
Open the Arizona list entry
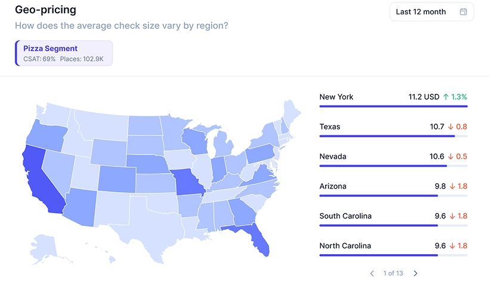pos(393,187)
